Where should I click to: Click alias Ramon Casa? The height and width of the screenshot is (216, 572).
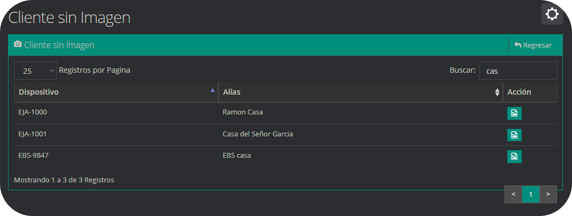click(x=242, y=112)
